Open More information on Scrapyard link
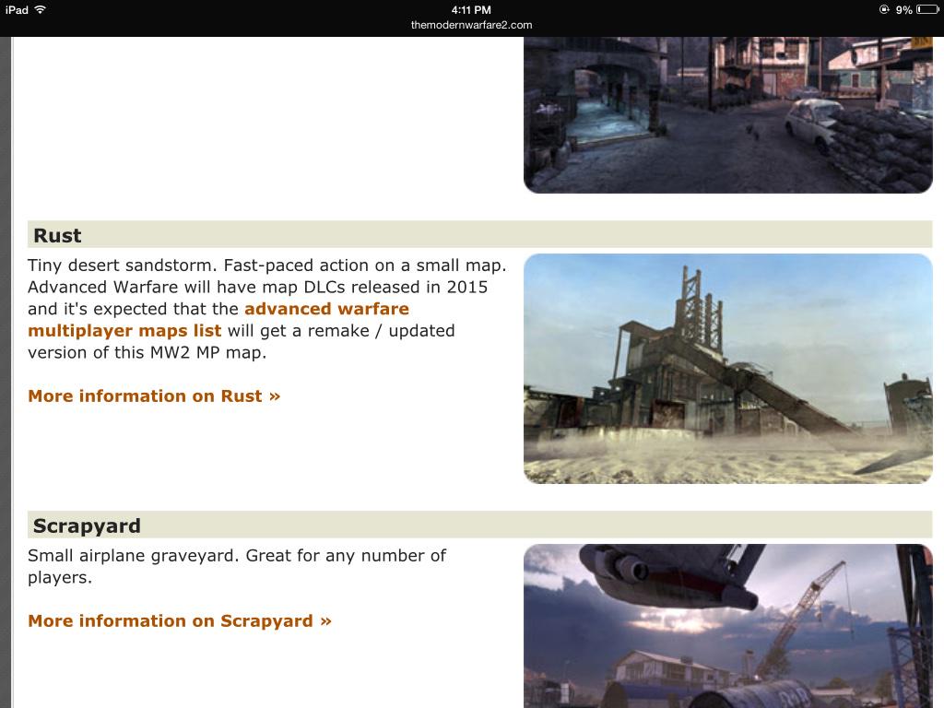Viewport: 944px width, 708px height. 180,620
